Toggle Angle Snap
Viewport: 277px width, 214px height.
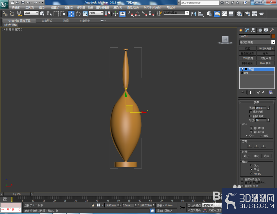click(x=138, y=14)
